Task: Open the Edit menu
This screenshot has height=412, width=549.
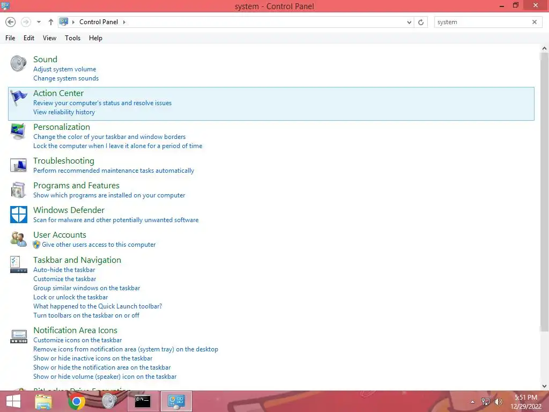Action: [29, 38]
